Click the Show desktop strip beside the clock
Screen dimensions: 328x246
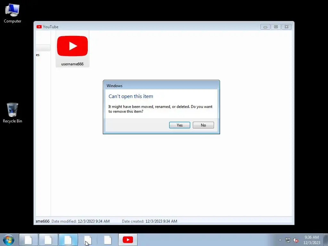tap(325, 240)
